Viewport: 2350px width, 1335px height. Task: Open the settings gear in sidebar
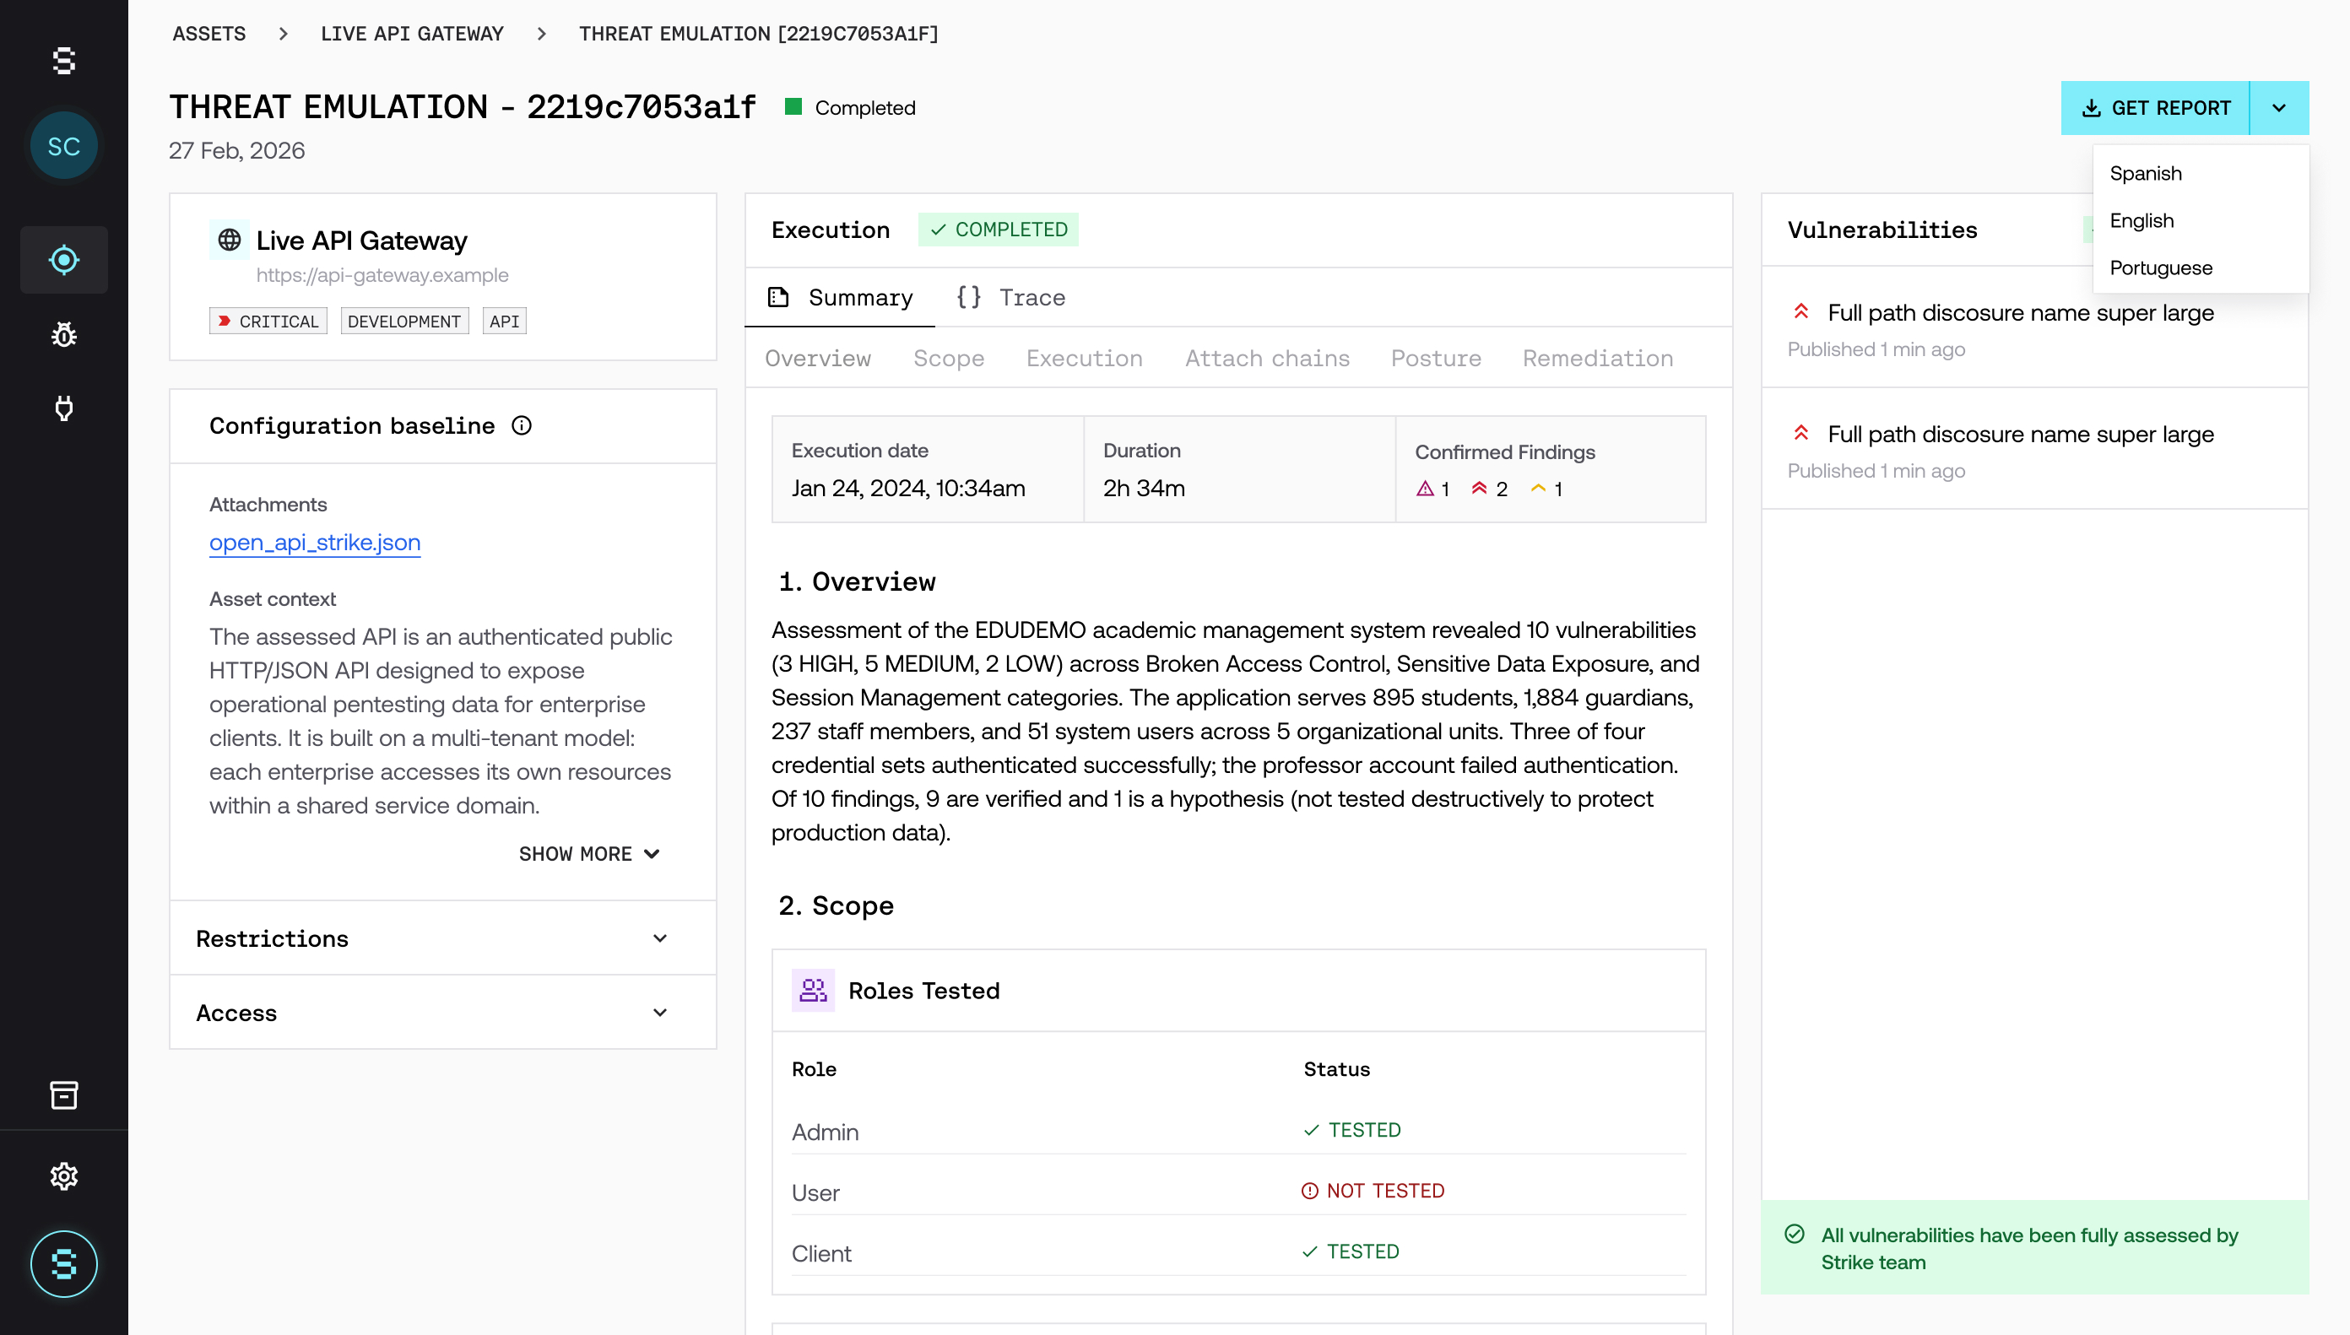(63, 1176)
